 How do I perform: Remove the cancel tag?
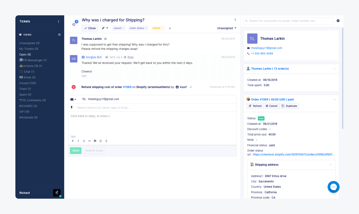(x=123, y=28)
